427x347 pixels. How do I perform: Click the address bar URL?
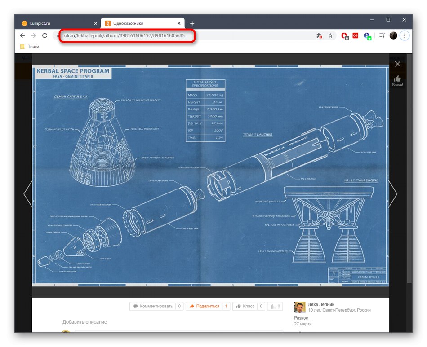(125, 35)
